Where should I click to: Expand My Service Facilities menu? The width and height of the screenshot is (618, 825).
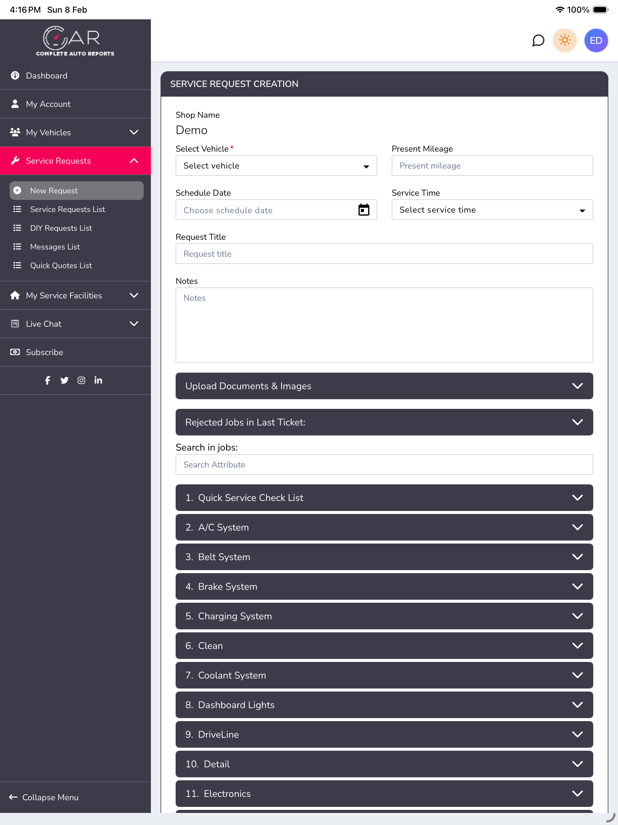[x=75, y=295]
